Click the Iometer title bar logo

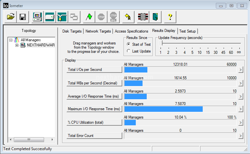pos(5,5)
